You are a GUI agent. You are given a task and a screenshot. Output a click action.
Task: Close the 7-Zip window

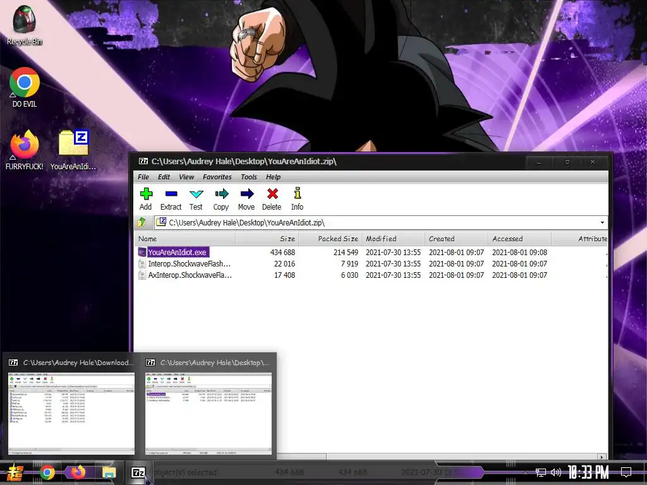[x=593, y=162]
